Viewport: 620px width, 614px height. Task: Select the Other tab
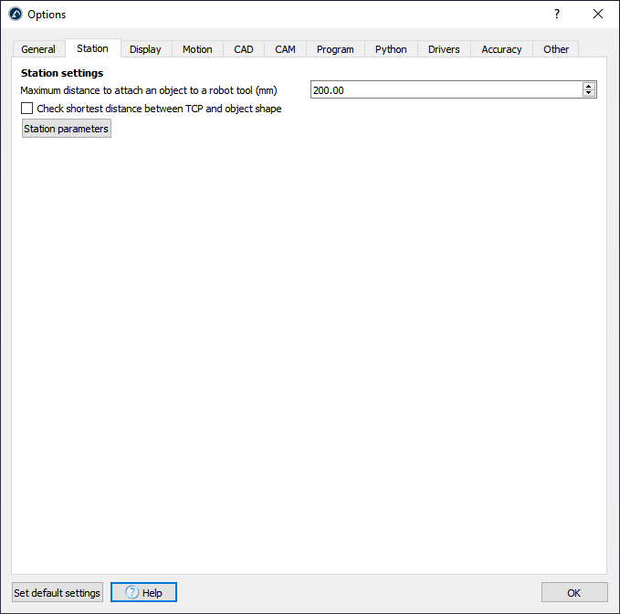pos(556,49)
